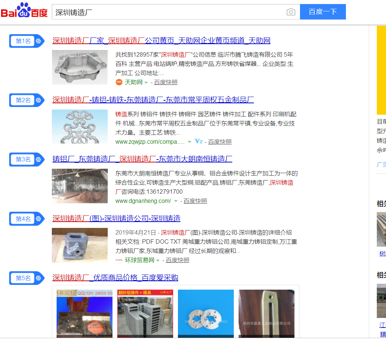Open 百度快照 for www.dgnanheng.com result
The width and height of the screenshot is (386, 340).
click(195, 201)
